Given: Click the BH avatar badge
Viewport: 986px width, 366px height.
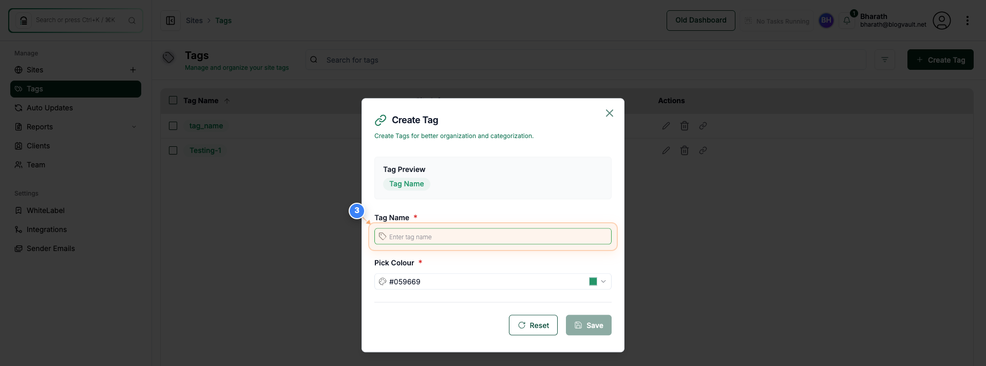Looking at the screenshot, I should (x=826, y=21).
